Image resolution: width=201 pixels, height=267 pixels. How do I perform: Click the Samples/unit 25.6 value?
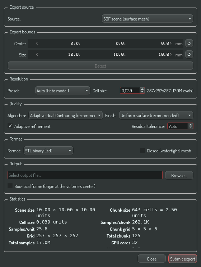coord(42,229)
